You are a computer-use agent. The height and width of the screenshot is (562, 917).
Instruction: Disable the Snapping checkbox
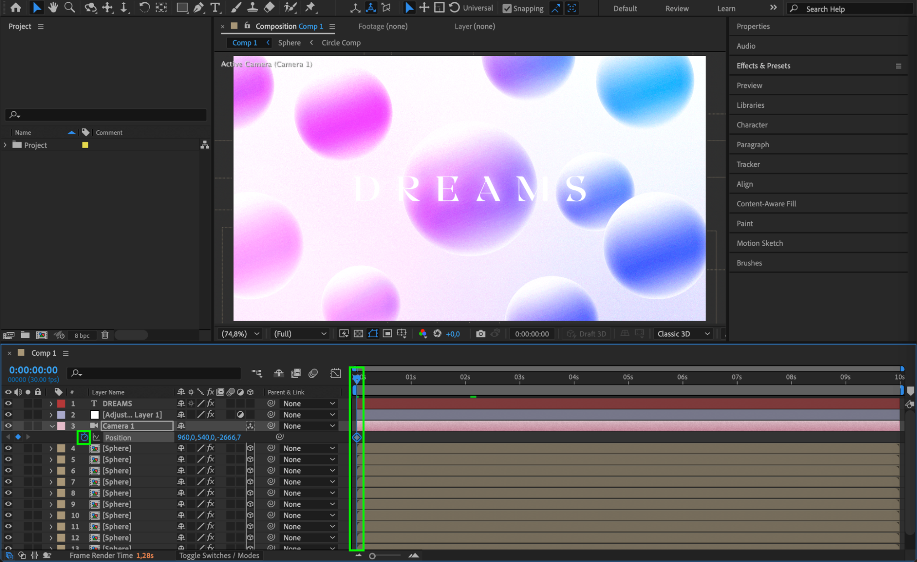(507, 8)
